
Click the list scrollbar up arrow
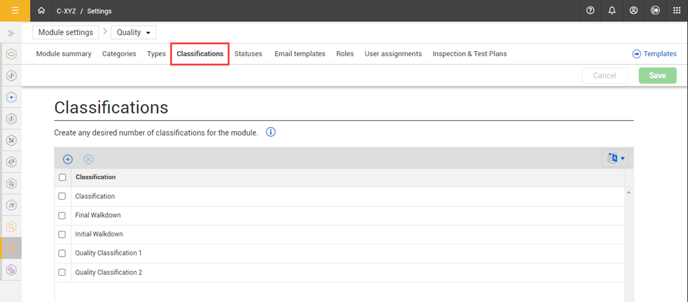tap(629, 192)
